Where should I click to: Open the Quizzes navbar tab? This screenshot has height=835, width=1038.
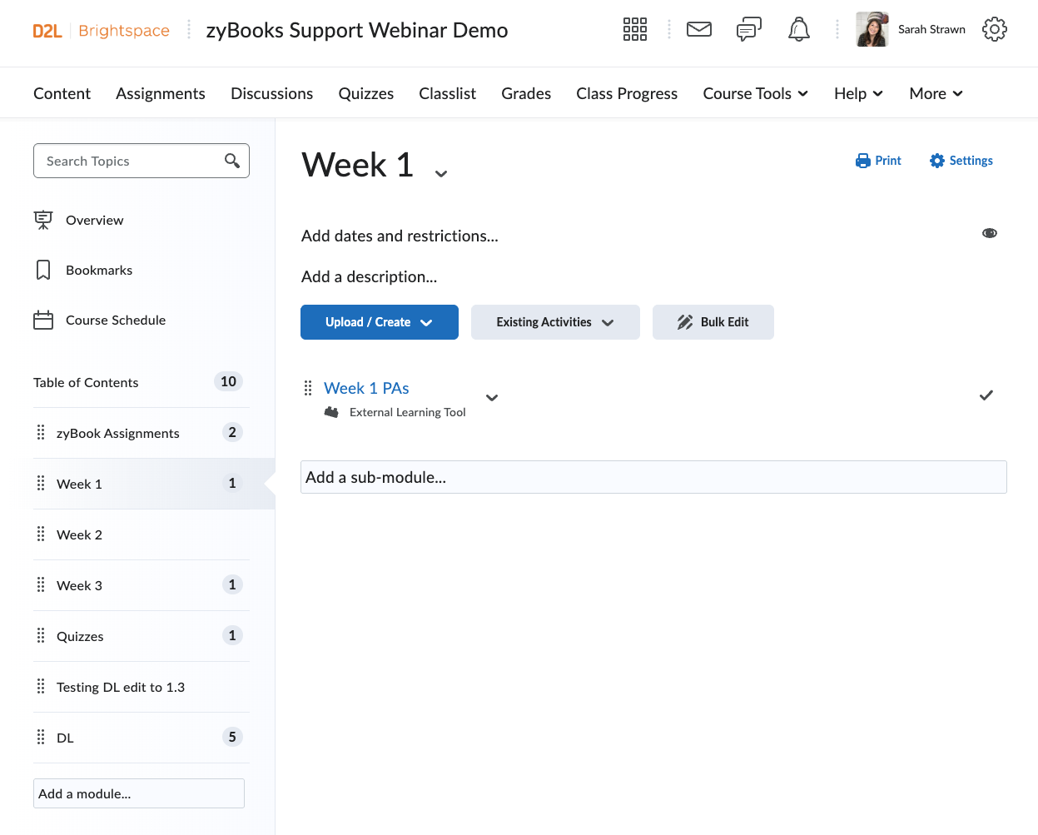tap(366, 93)
